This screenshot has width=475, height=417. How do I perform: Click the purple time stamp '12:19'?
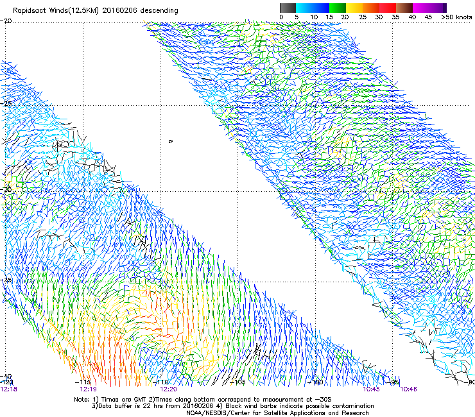coord(88,389)
